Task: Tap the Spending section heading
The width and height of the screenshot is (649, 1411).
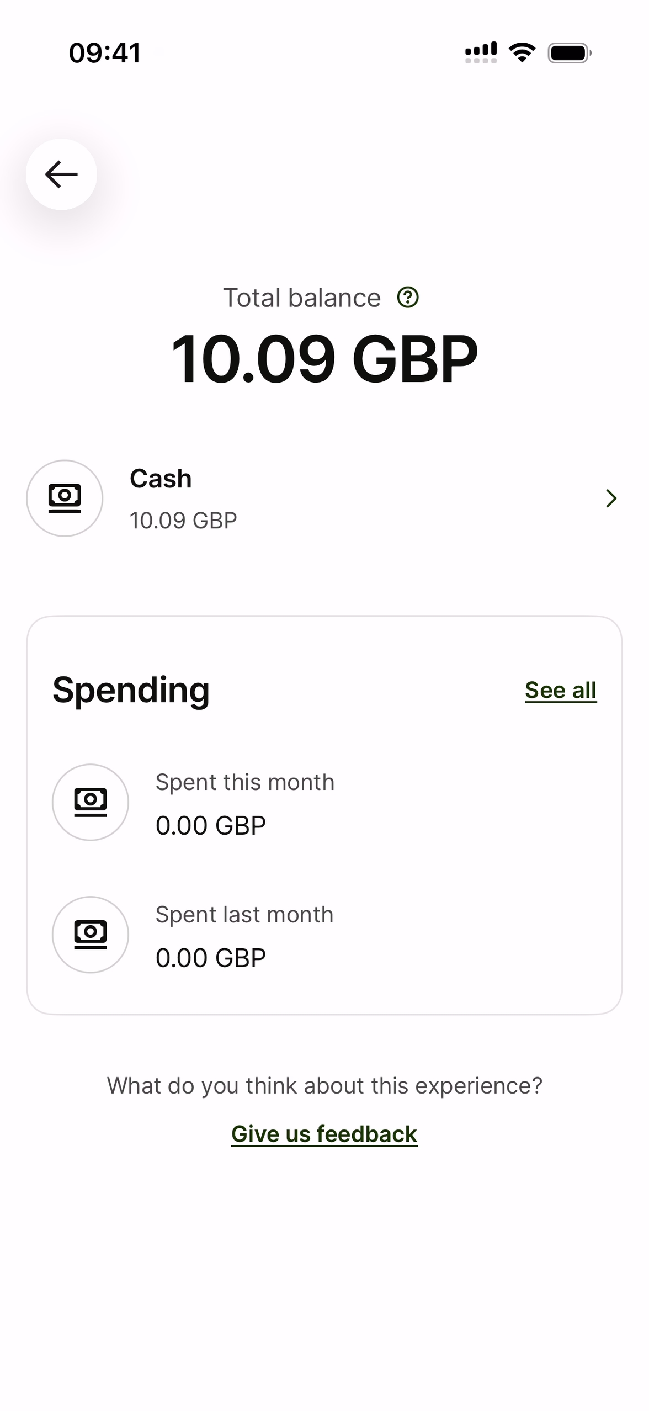Action: click(131, 690)
